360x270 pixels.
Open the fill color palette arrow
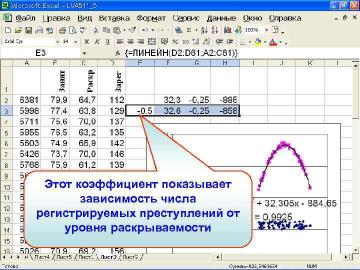[265, 42]
